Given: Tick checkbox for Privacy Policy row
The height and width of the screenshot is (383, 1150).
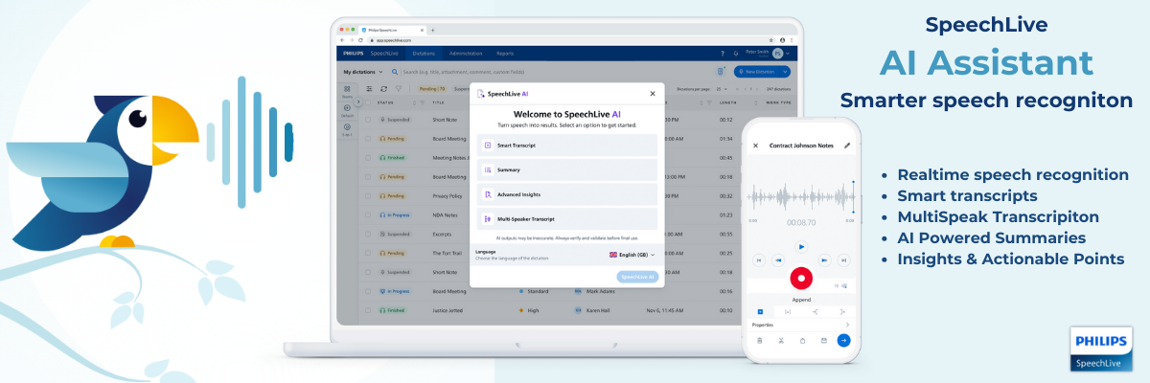Looking at the screenshot, I should pos(368,195).
